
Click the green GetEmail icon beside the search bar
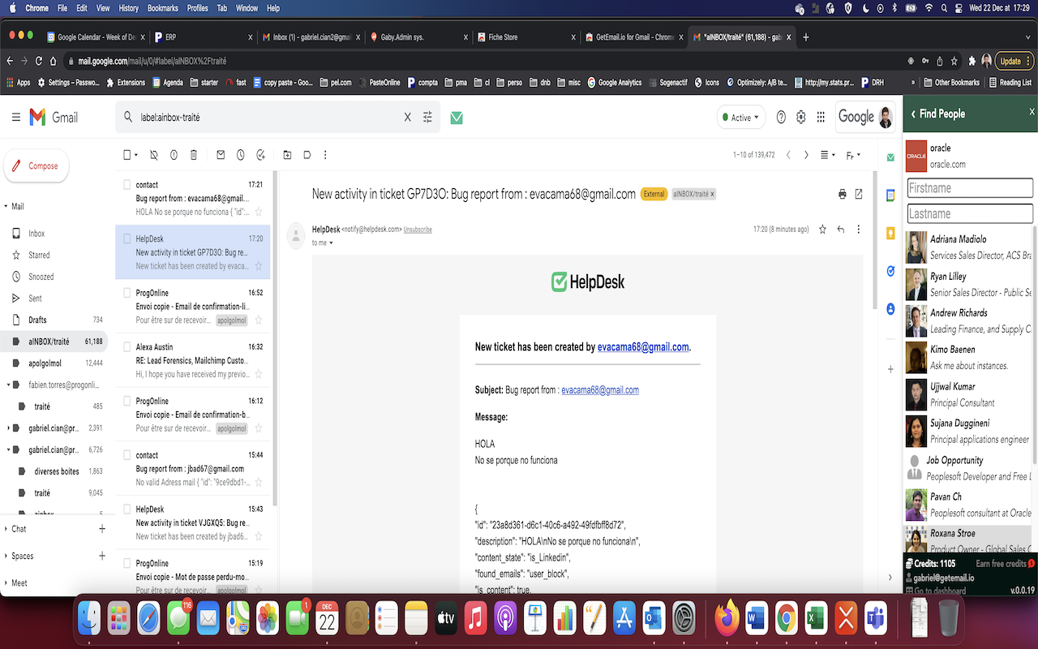coord(457,118)
